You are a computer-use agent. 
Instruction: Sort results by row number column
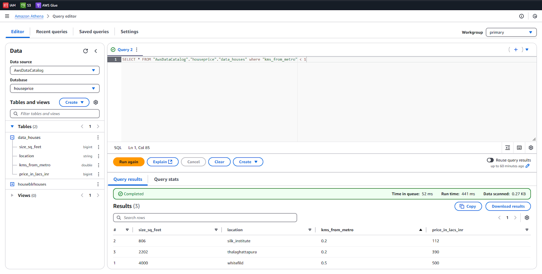(x=127, y=230)
